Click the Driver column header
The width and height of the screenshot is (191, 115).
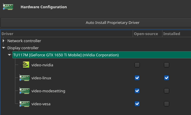pos(67,34)
